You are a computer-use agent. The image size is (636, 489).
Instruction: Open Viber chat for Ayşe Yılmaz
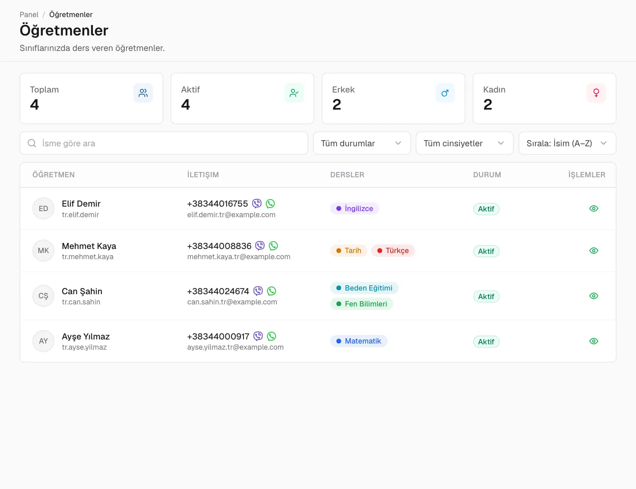(258, 336)
